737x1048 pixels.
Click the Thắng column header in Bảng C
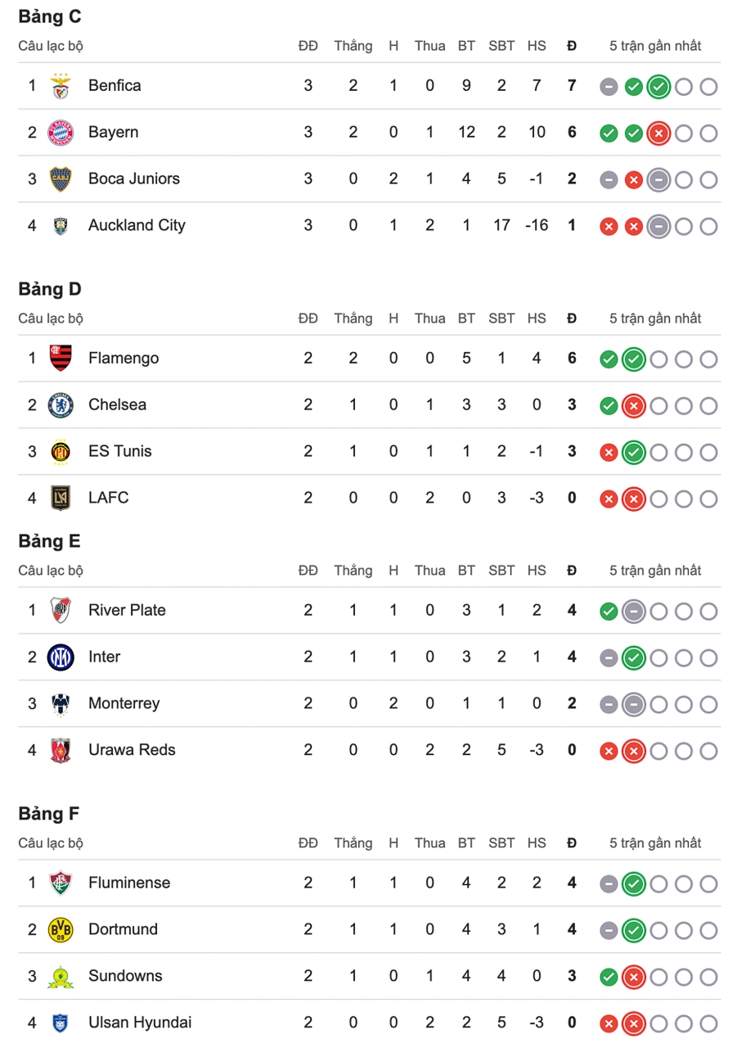[353, 46]
